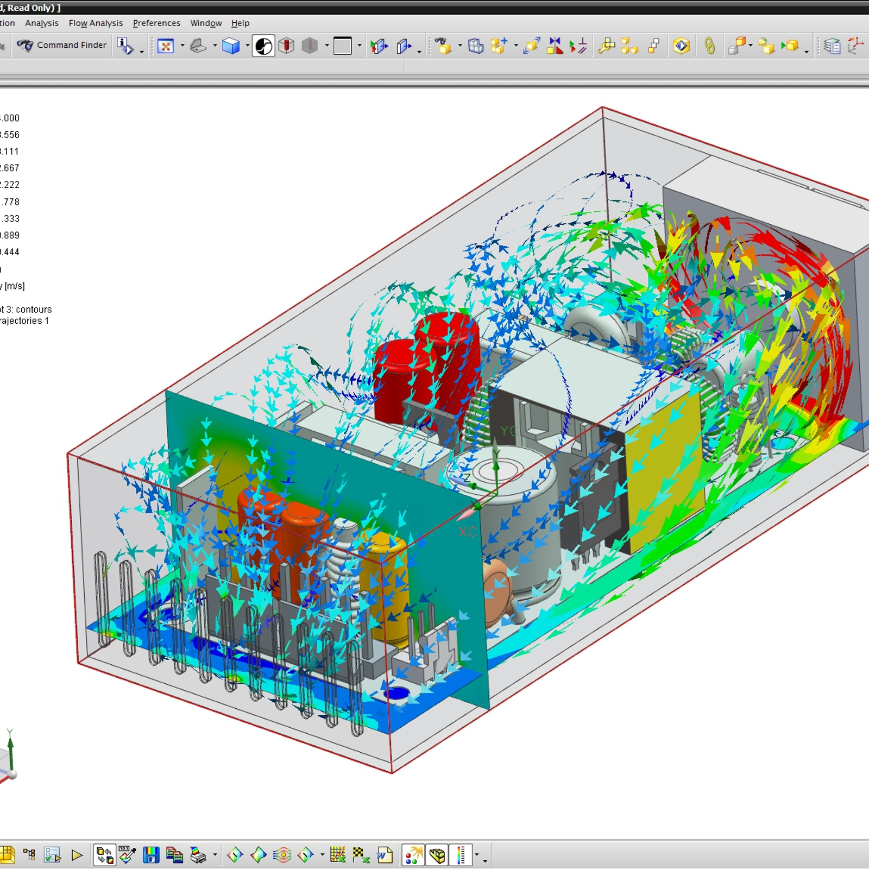Image resolution: width=869 pixels, height=869 pixels.
Task: Click the move component icon
Action: pos(532,46)
